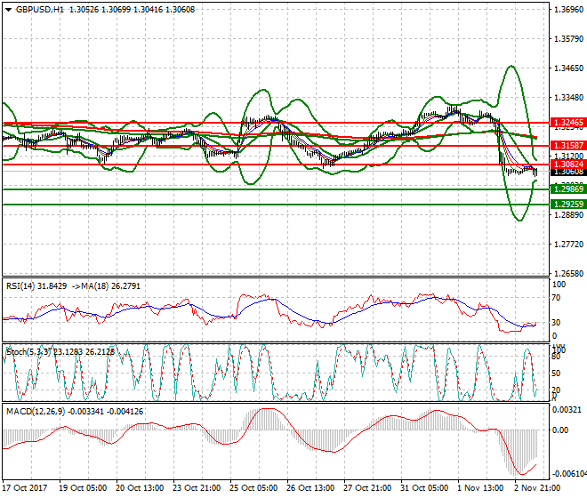
Task: Select the green 1.29869 support level label
Action: pyautogui.click(x=568, y=189)
